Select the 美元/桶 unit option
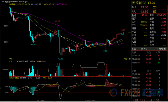Screen dimensions: 168x102 [x=162, y=49]
